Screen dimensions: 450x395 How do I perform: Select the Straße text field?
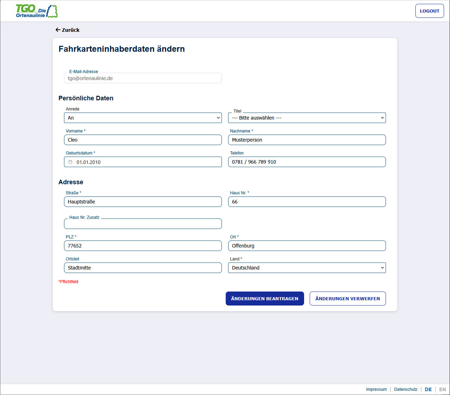[143, 202]
